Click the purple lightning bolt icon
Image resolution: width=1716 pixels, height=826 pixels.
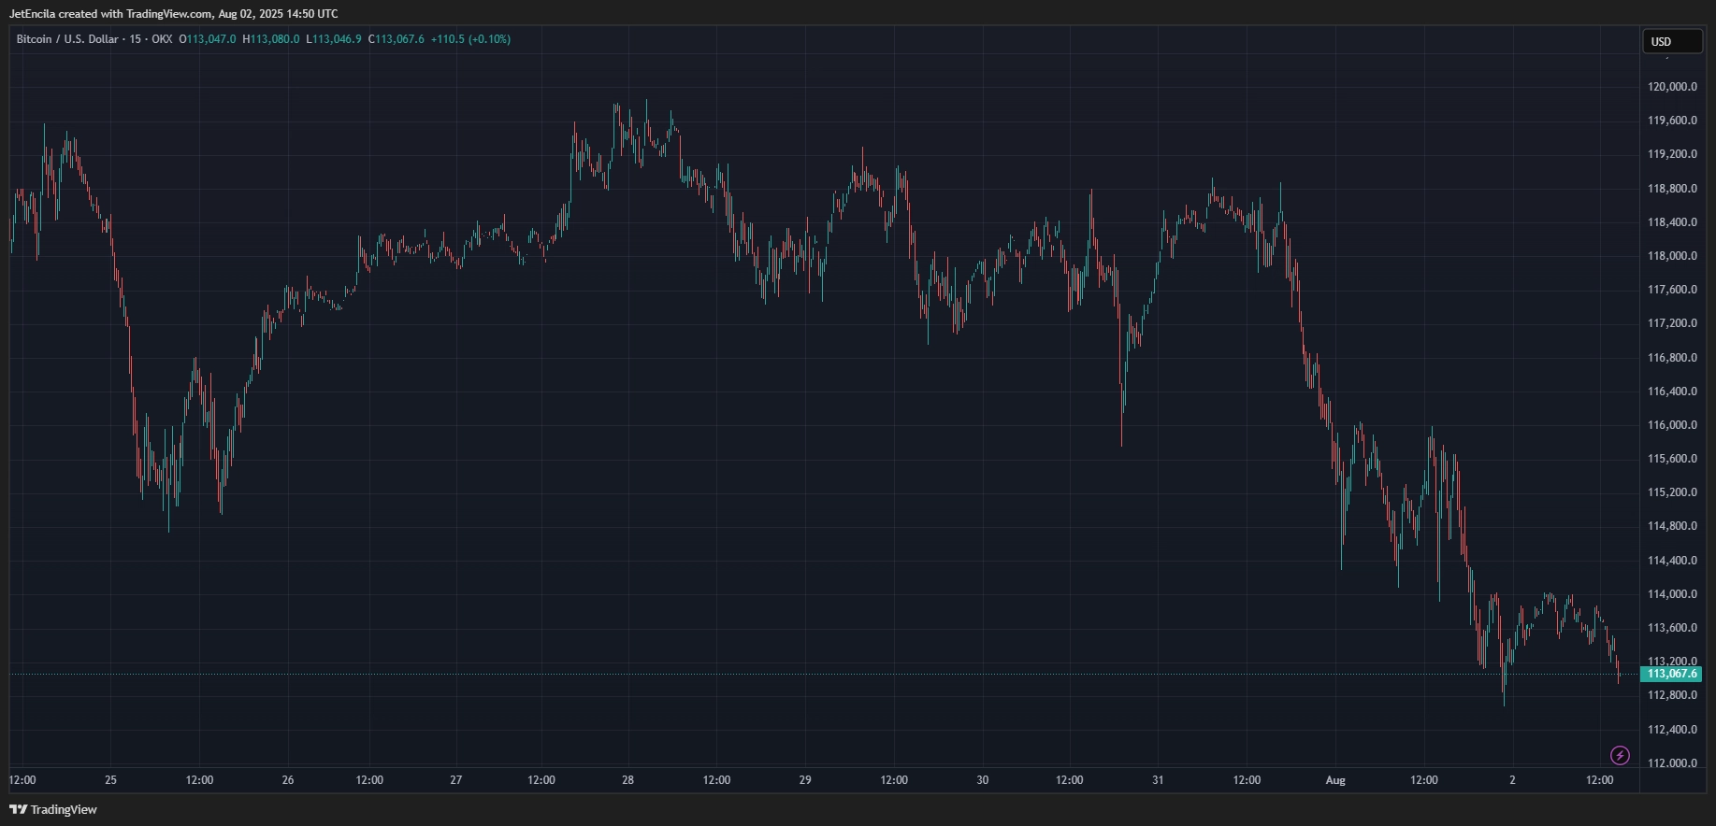click(x=1620, y=755)
